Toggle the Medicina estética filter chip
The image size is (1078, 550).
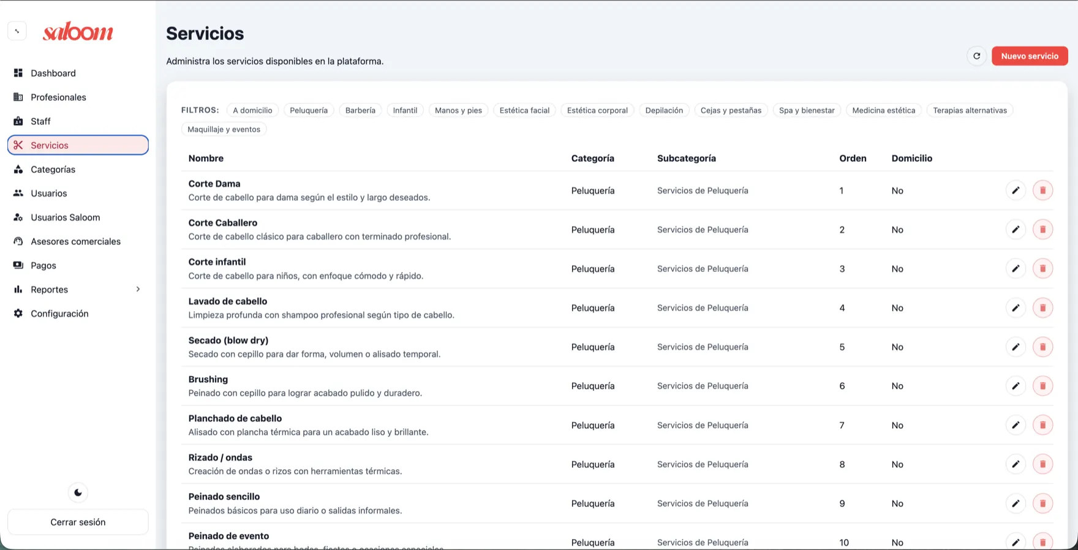coord(883,110)
